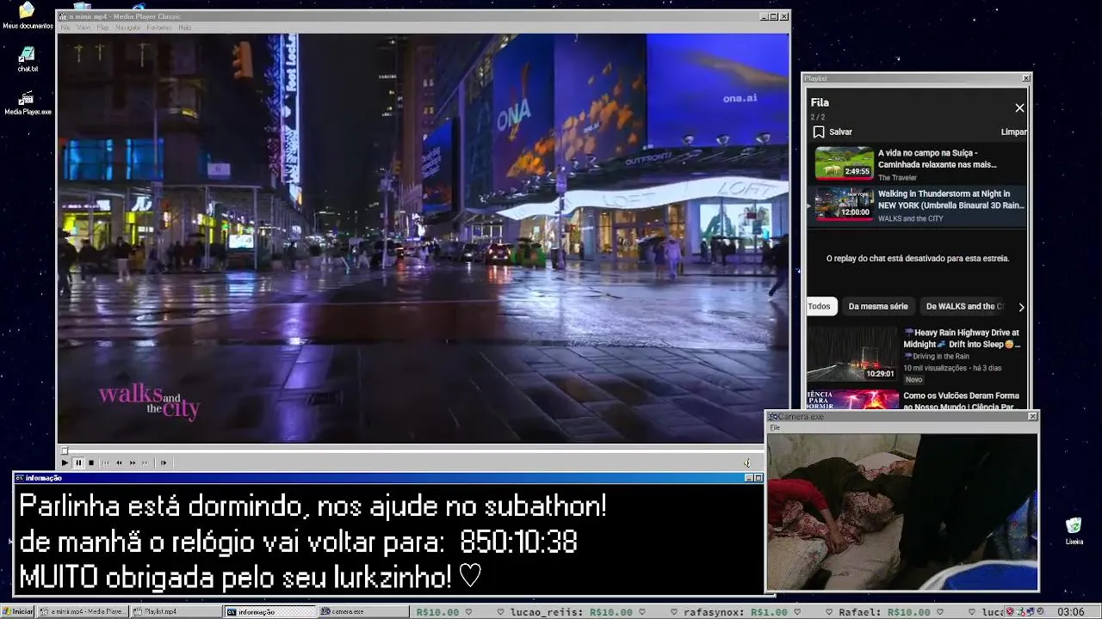
Task: Click 'WALKS and the CITY' channel name in queue
Action: pos(910,218)
